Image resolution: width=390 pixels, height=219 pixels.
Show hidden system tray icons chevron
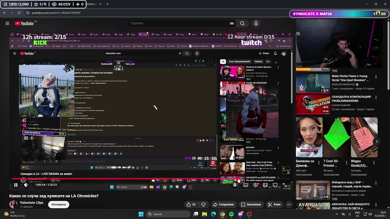tap(337, 214)
